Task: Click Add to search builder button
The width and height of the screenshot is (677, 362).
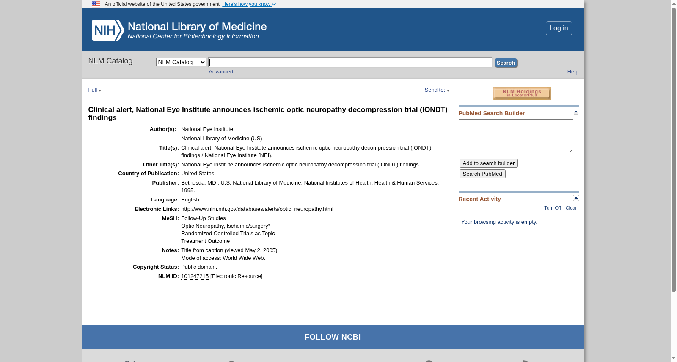Action: (x=488, y=163)
